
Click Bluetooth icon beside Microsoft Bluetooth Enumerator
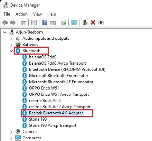tap(25, 76)
